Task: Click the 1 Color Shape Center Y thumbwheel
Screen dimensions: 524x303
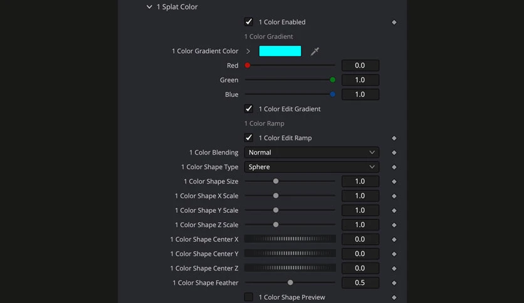Action: (290, 254)
